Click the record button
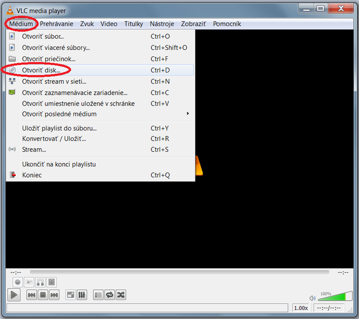The image size is (359, 319). pyautogui.click(x=18, y=282)
